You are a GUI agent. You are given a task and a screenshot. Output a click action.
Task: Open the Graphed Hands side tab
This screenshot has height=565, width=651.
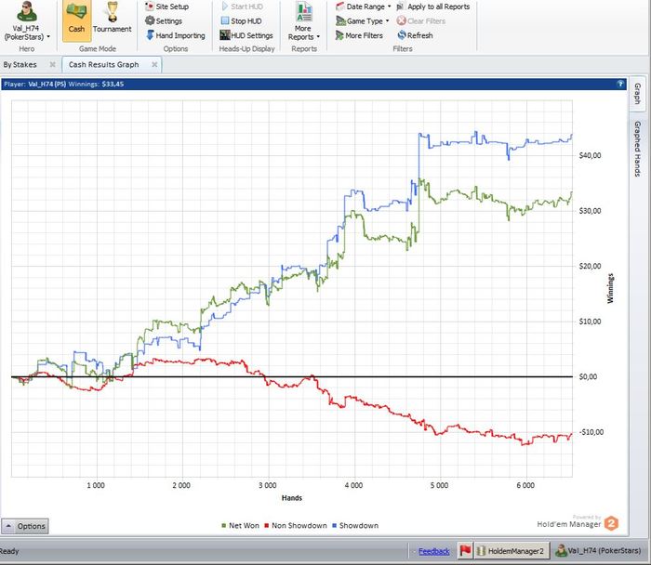point(637,149)
